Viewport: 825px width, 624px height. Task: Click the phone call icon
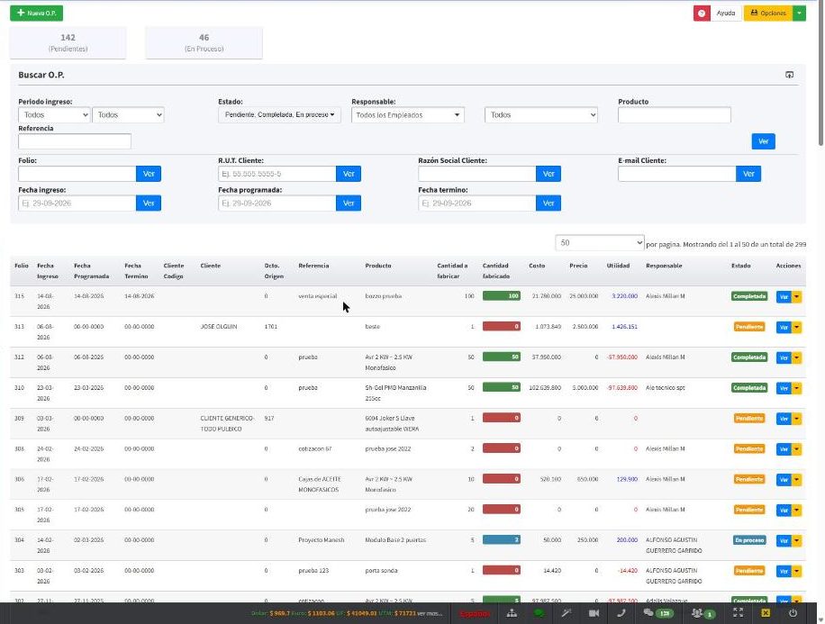[x=621, y=613]
